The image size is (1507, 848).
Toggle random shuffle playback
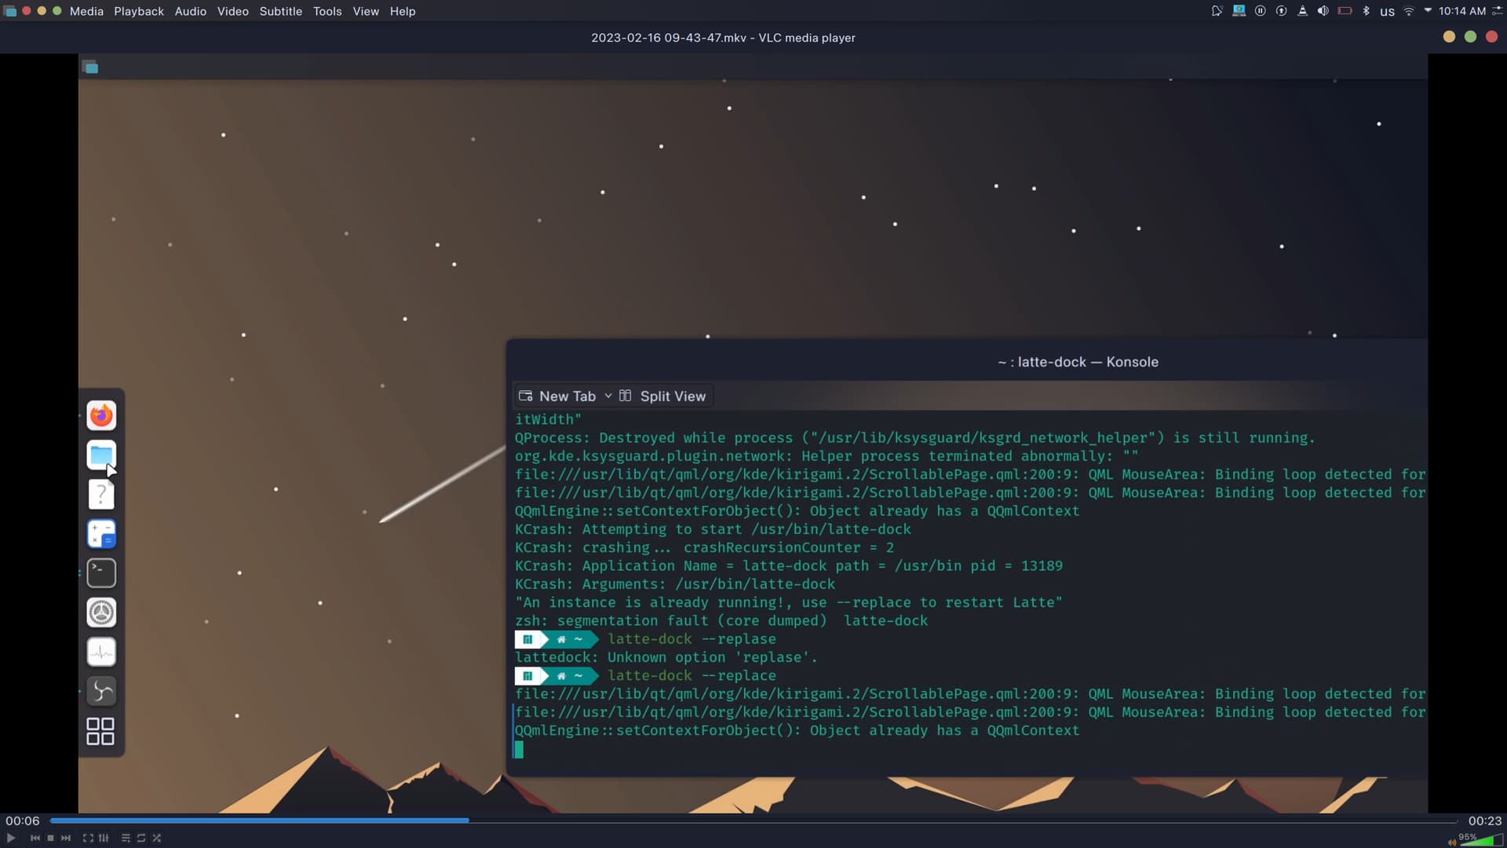[x=157, y=839]
